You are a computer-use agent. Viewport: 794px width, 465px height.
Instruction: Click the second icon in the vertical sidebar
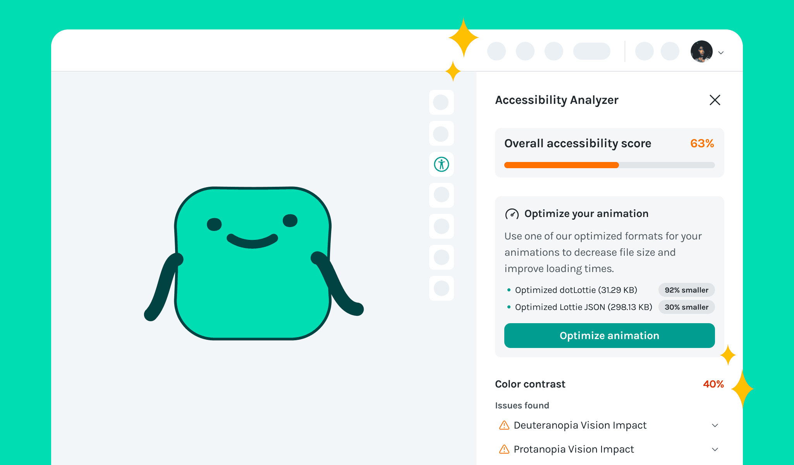(x=442, y=134)
